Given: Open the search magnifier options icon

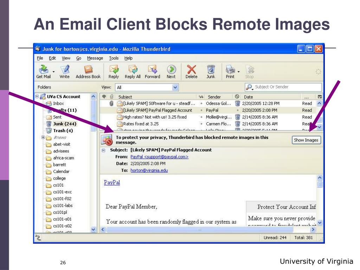Looking at the screenshot, I should coord(249,87).
